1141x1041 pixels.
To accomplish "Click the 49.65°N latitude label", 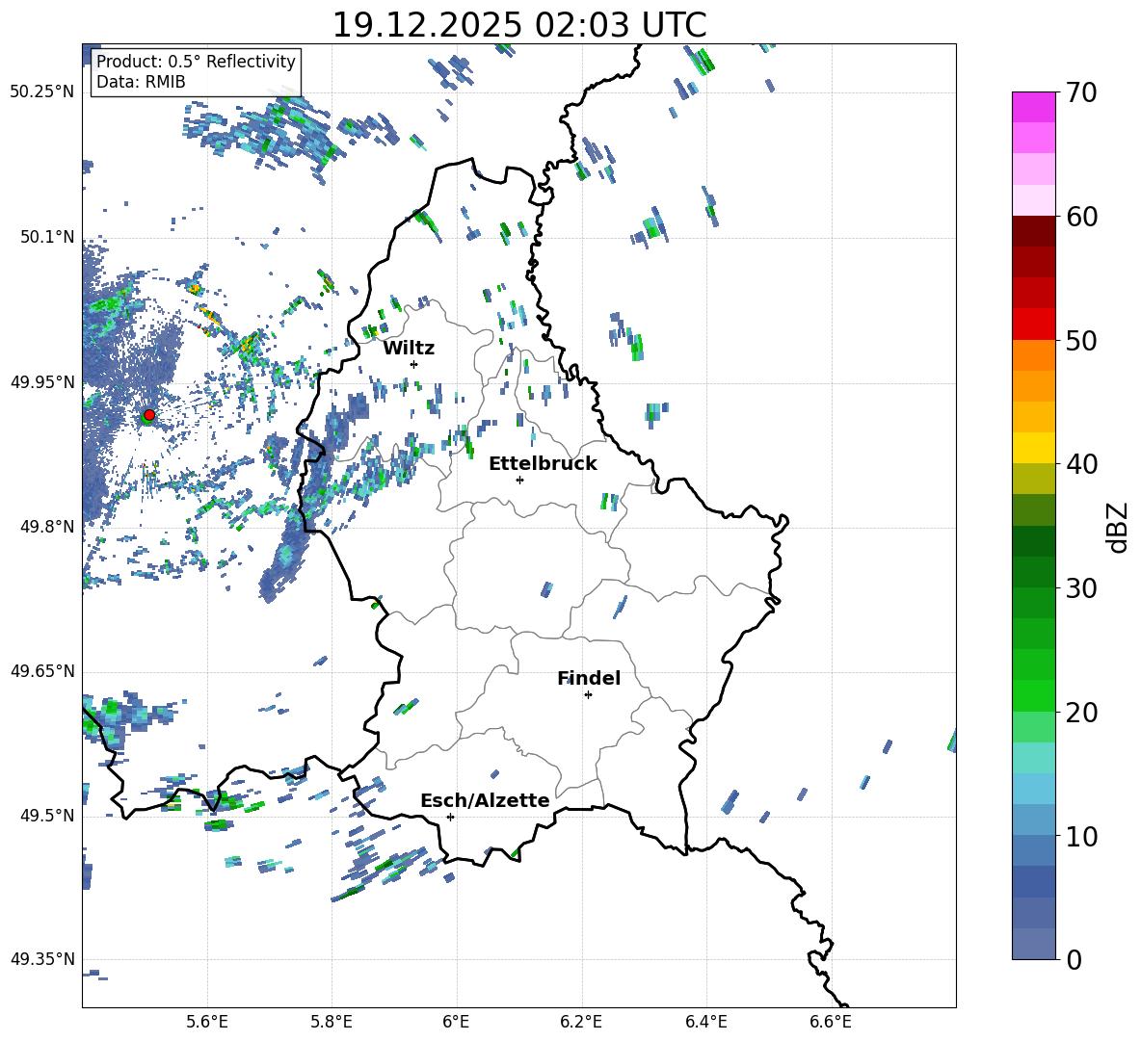I will 42,671.
